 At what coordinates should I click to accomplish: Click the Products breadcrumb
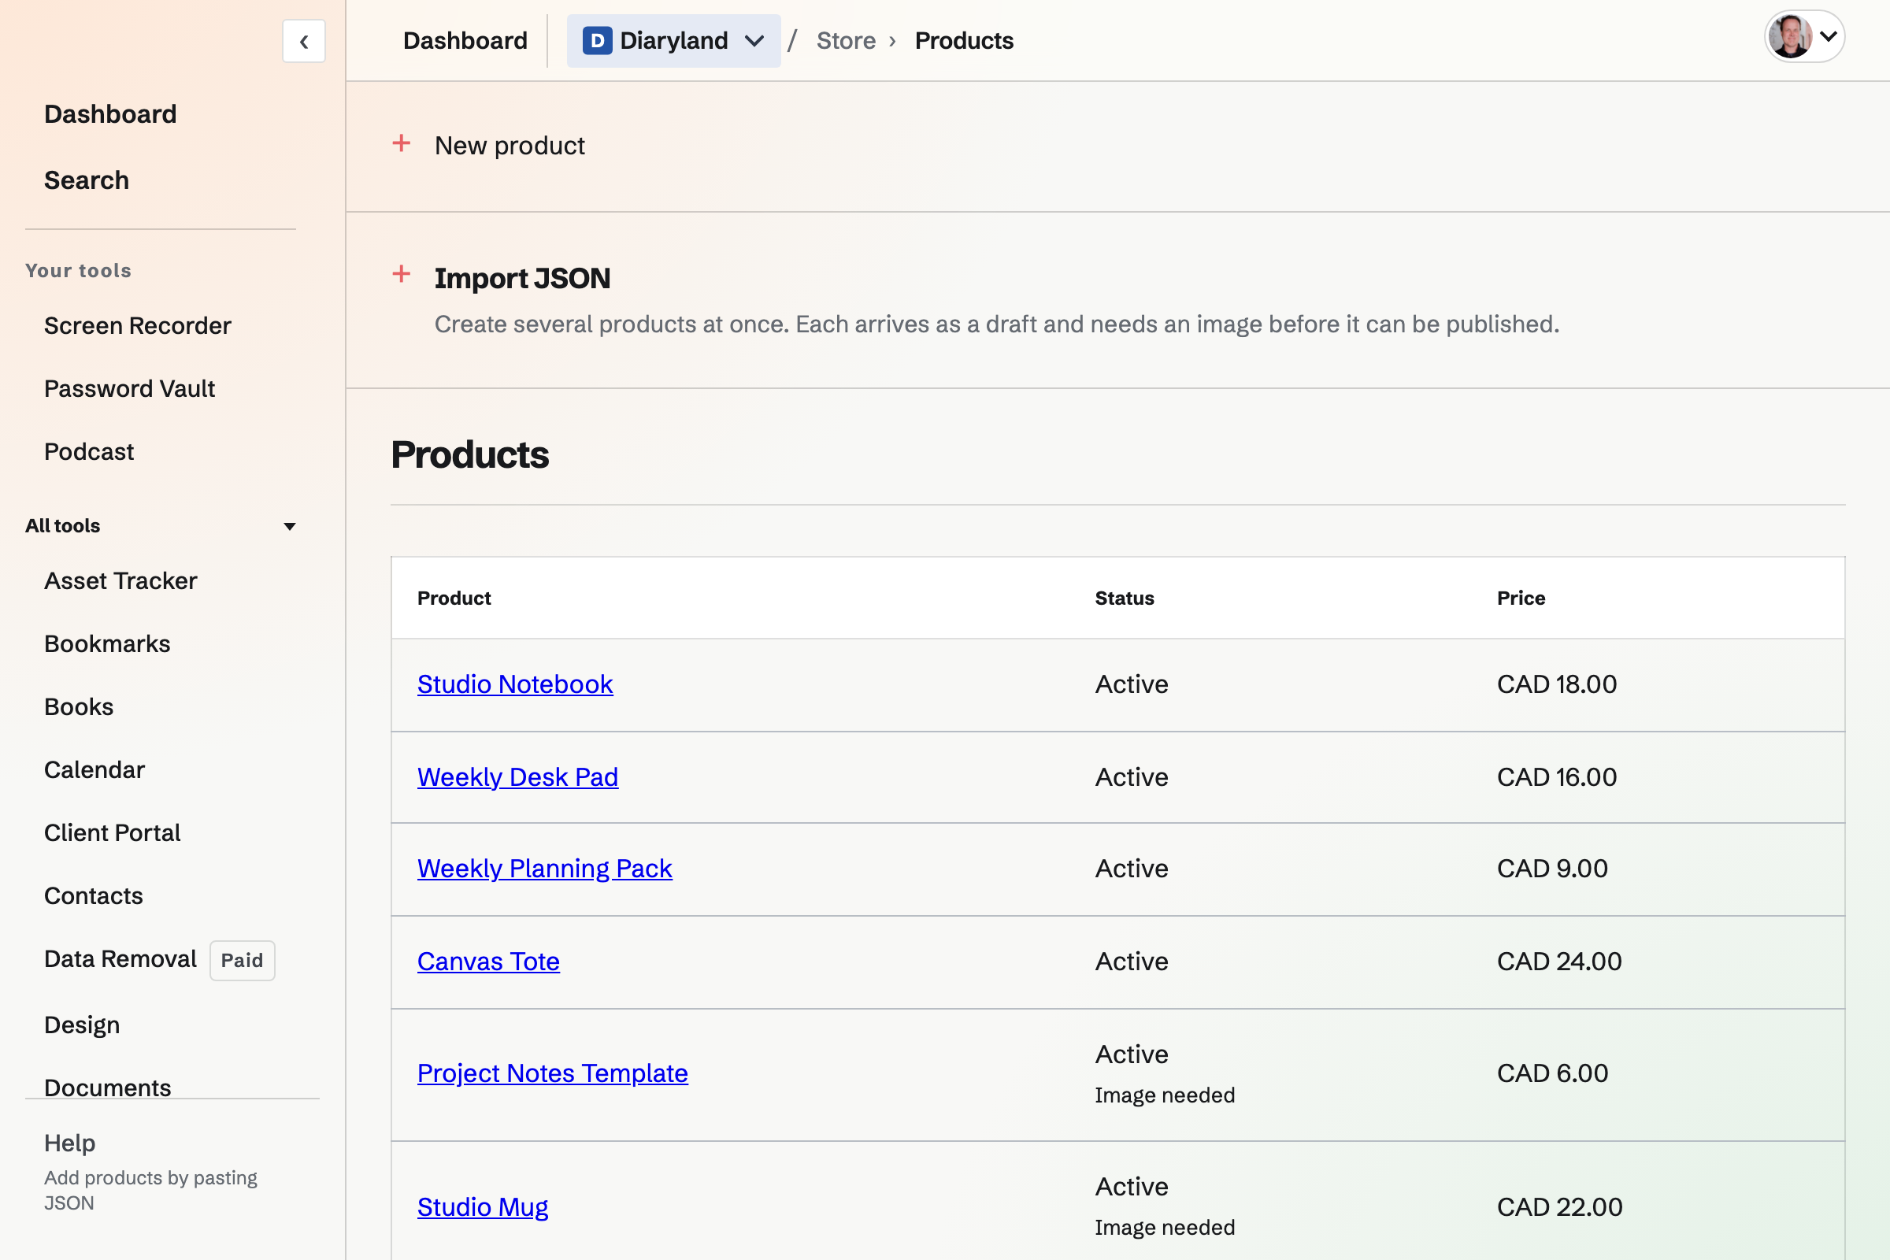pos(963,40)
